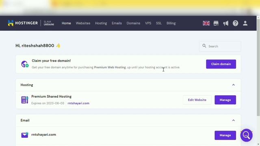Click 'Expires on 2023-06-03' text

(48, 103)
